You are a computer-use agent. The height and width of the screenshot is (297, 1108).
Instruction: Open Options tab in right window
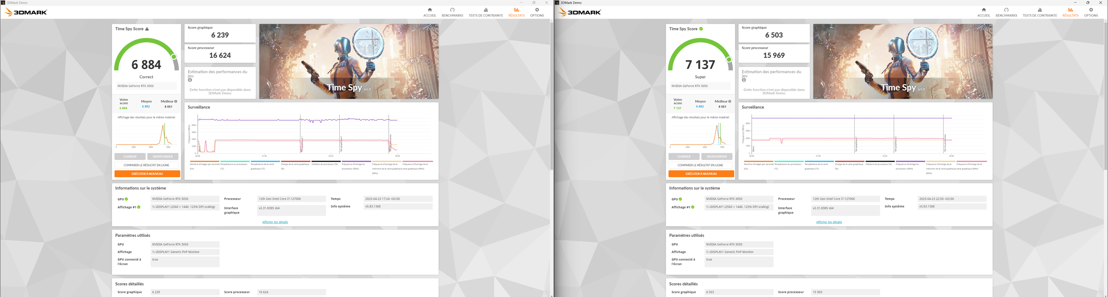[1091, 12]
